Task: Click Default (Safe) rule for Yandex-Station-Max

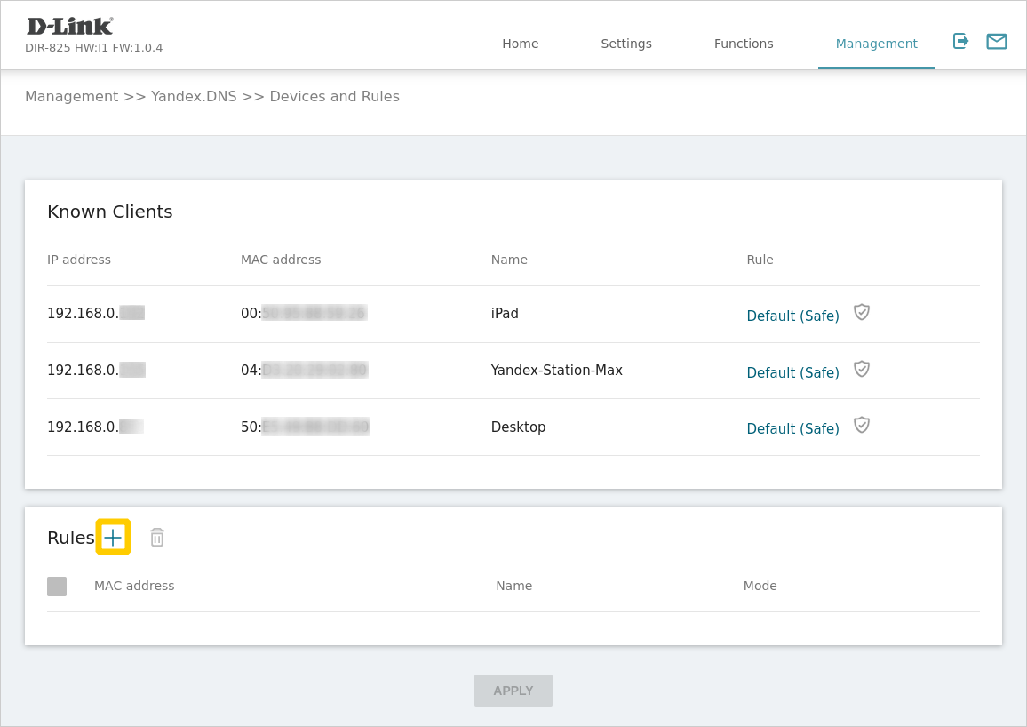Action: [x=792, y=372]
